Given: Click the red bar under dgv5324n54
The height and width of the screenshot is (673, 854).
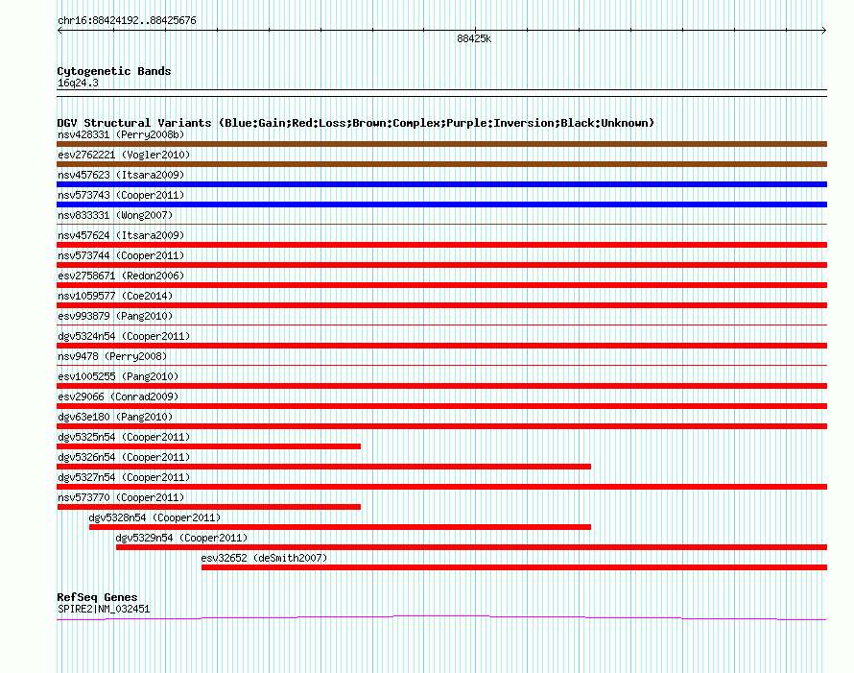Looking at the screenshot, I should 441,346.
